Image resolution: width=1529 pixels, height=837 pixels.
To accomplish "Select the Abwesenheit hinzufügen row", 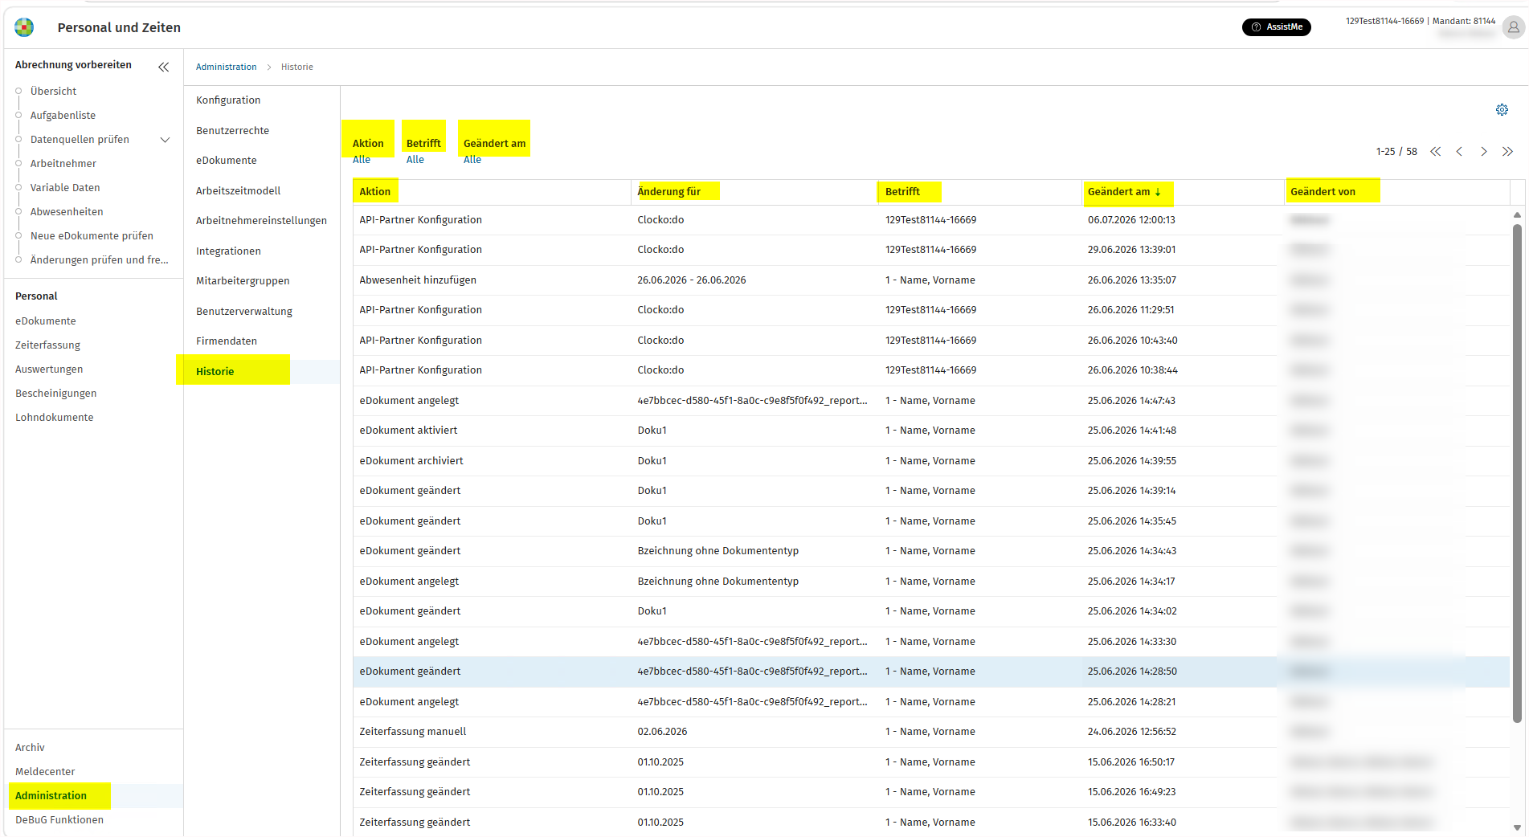I will (931, 280).
